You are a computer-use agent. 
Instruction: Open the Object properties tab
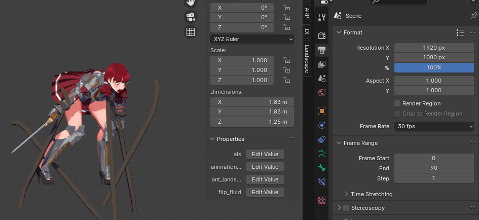coord(321,111)
